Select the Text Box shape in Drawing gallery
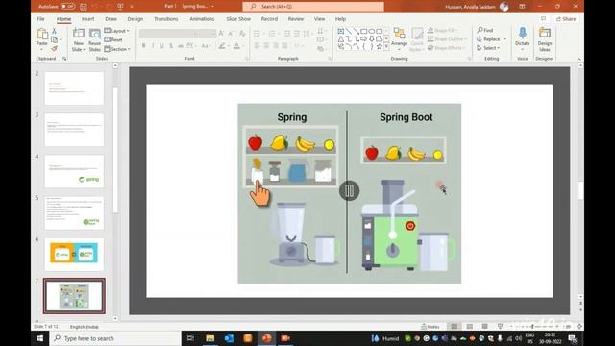The image size is (615, 346). coord(341,31)
